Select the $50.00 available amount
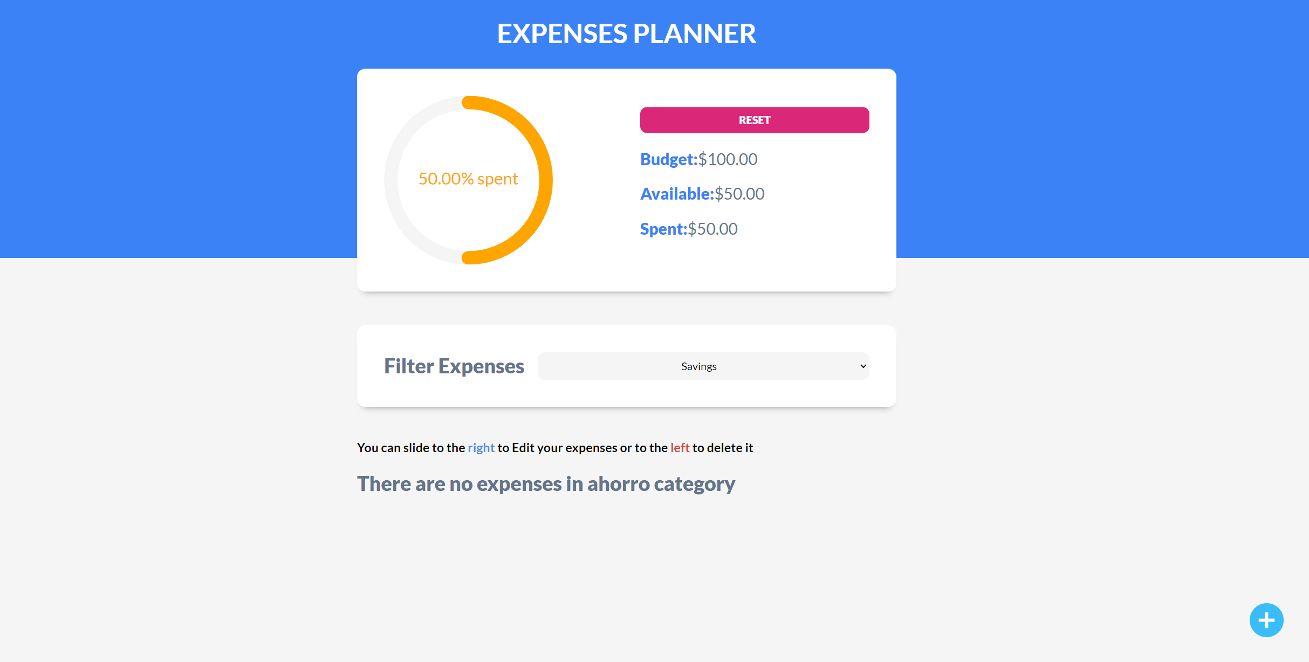This screenshot has width=1309, height=662. coord(740,194)
